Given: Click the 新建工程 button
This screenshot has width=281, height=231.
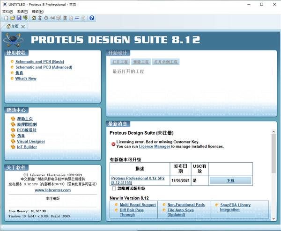Looking at the screenshot, I should pos(140,62).
